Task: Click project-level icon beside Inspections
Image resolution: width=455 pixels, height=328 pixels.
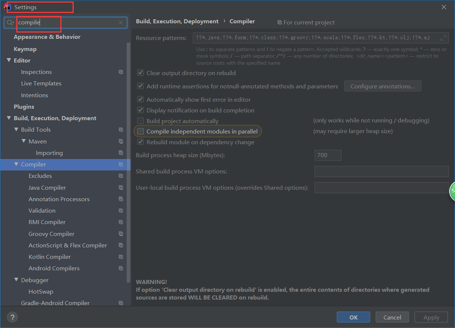Action: point(121,72)
